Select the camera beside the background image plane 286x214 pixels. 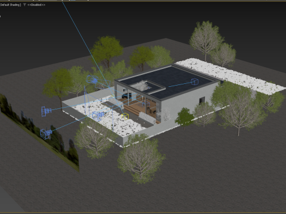[46, 134]
